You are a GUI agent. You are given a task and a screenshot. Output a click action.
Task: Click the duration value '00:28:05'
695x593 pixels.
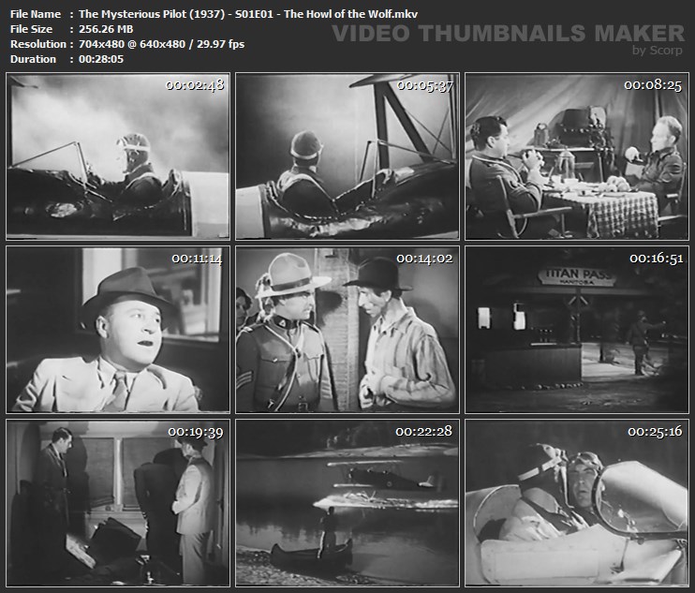click(101, 59)
